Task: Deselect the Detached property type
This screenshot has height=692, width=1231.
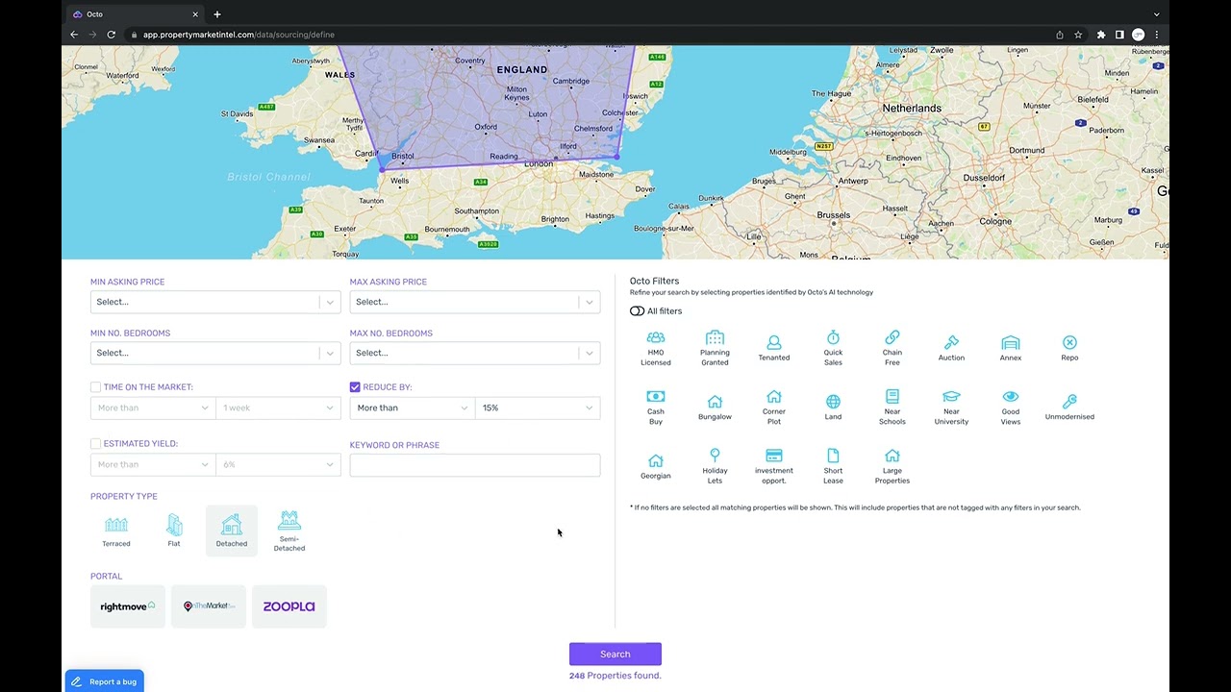Action: 232,531
